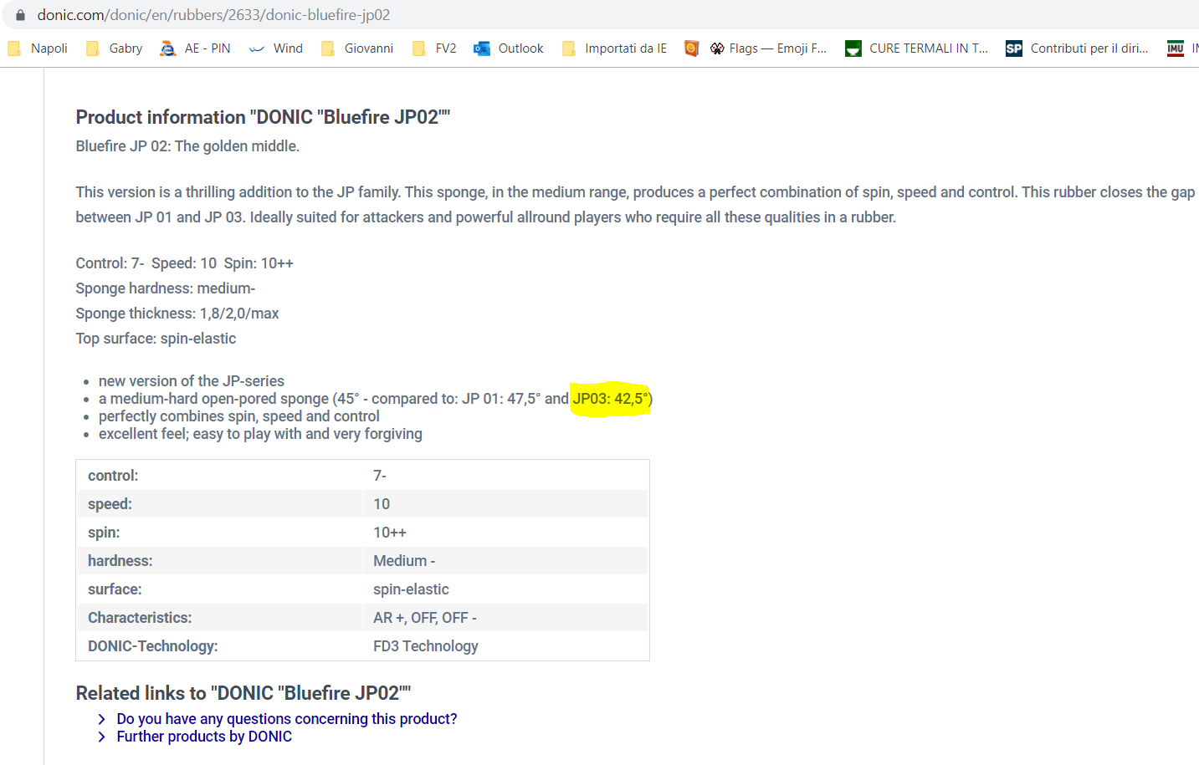Open the FV2 bookmark folder

(434, 48)
